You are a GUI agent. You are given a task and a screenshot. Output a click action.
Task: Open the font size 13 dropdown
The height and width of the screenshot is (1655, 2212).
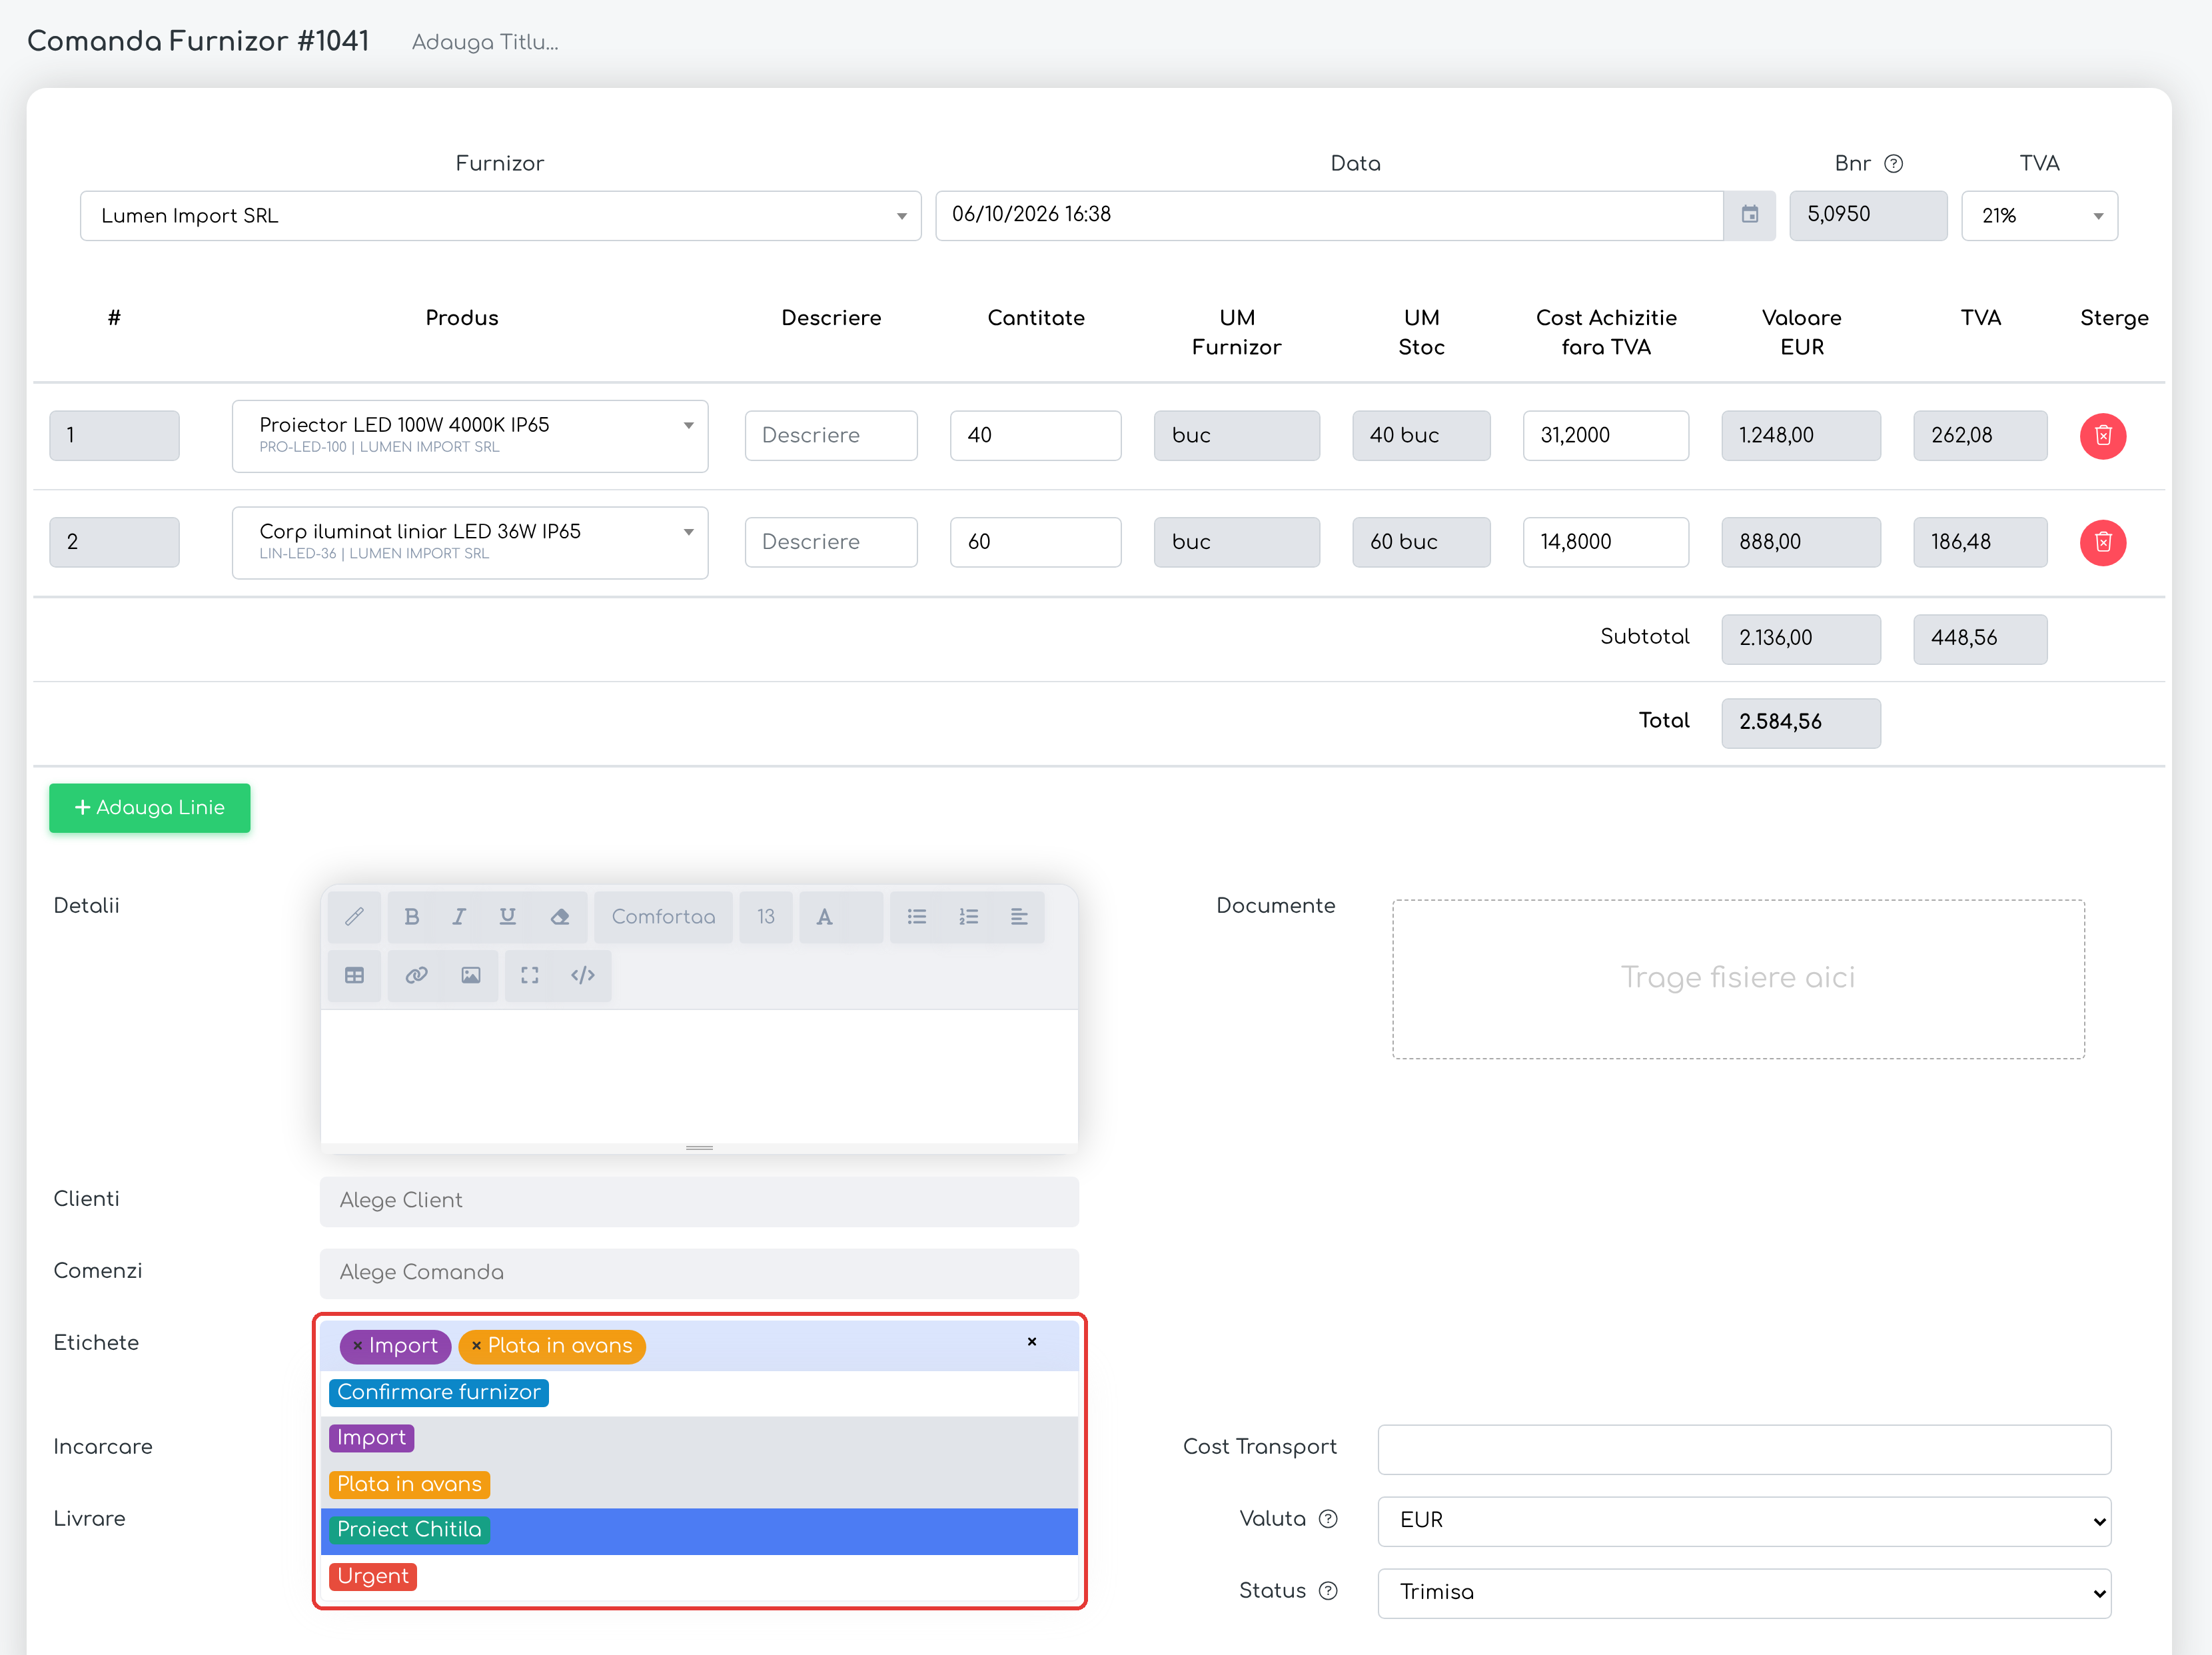[x=766, y=917]
